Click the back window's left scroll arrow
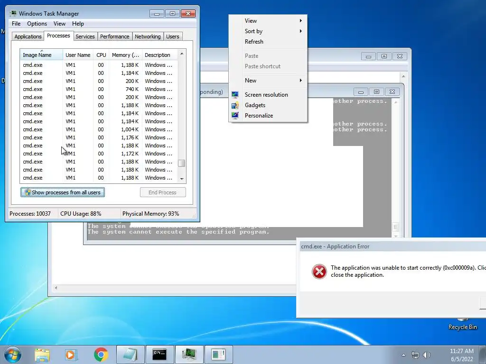This screenshot has width=486, height=364. coord(56,288)
